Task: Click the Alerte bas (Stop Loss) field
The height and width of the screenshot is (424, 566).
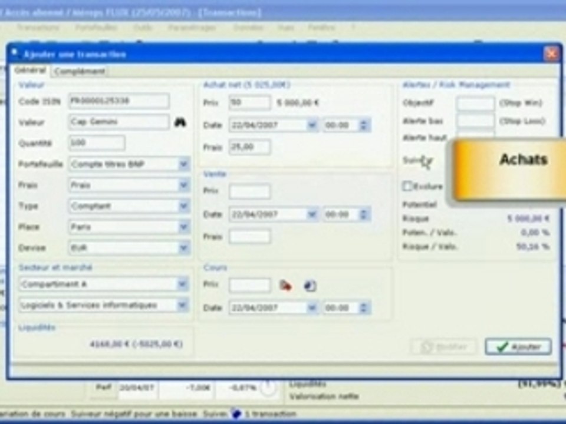Action: [475, 121]
